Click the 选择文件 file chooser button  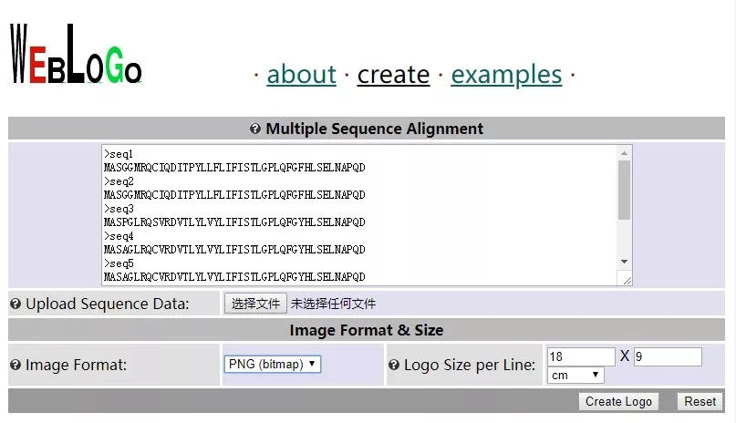255,304
